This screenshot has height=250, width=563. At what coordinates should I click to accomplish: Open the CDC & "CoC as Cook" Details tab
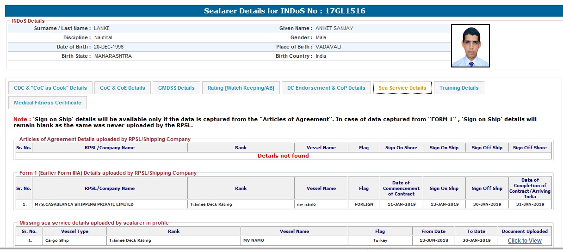[x=50, y=88]
